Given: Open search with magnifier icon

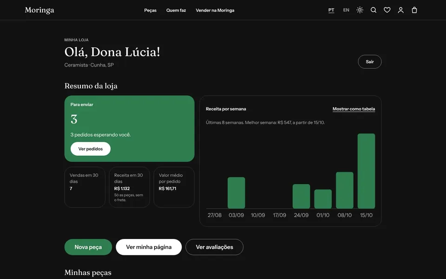Looking at the screenshot, I should (374, 10).
